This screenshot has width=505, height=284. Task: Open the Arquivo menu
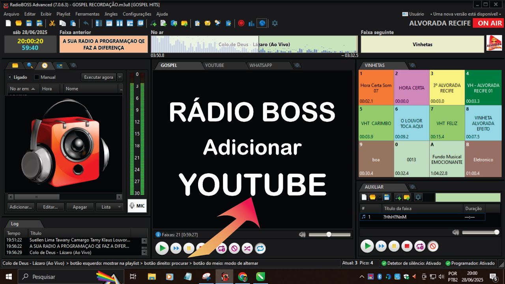[x=11, y=14]
